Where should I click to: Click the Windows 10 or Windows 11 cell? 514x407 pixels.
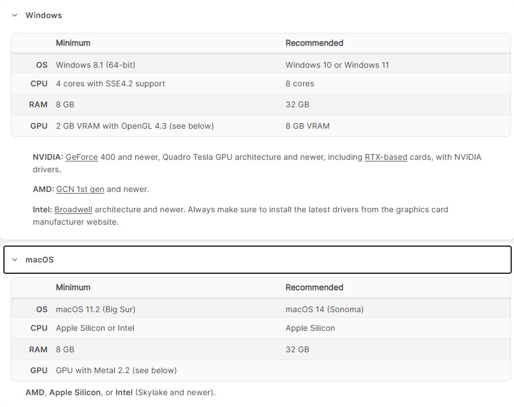point(337,65)
